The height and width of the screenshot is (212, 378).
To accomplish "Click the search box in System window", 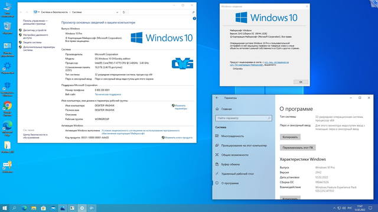I will click(x=161, y=12).
